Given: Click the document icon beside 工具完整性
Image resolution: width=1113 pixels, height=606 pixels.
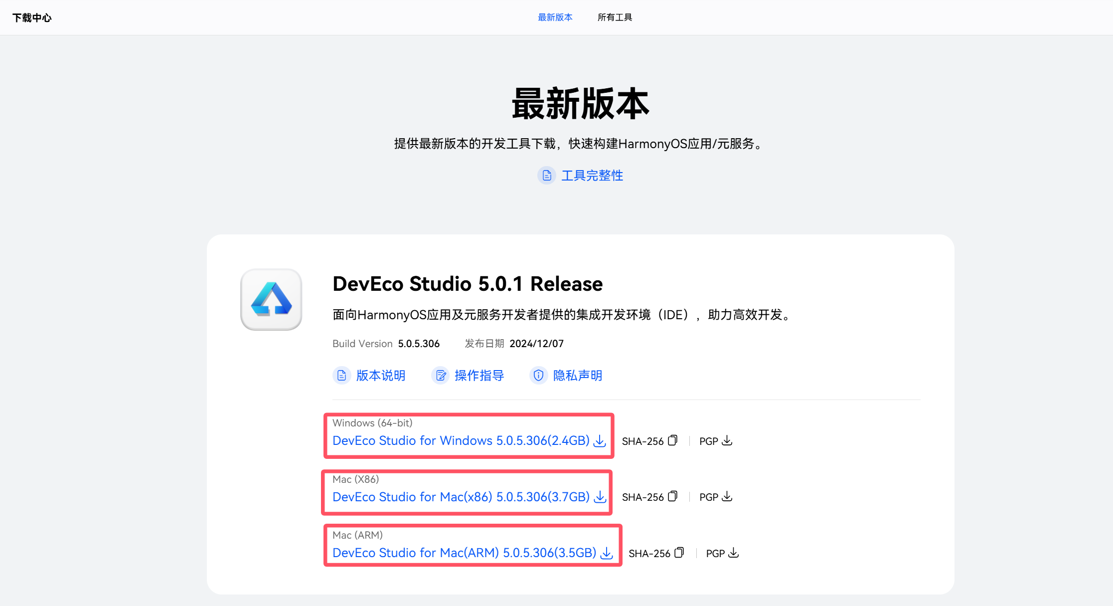Looking at the screenshot, I should [x=547, y=176].
